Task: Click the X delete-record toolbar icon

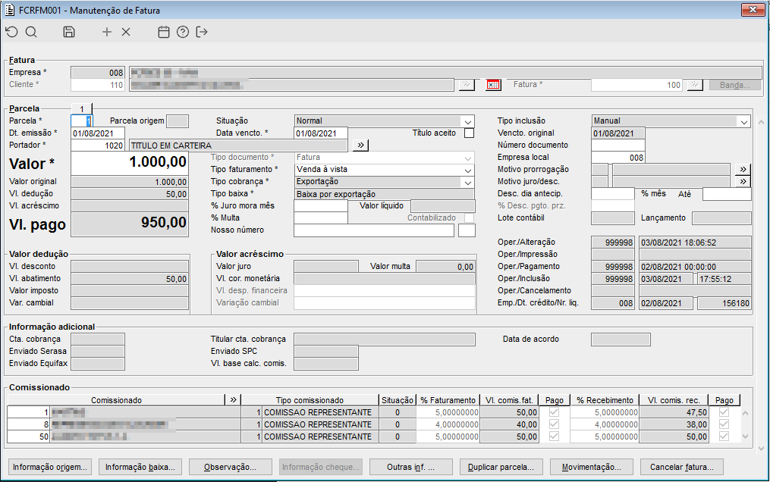Action: (x=126, y=32)
